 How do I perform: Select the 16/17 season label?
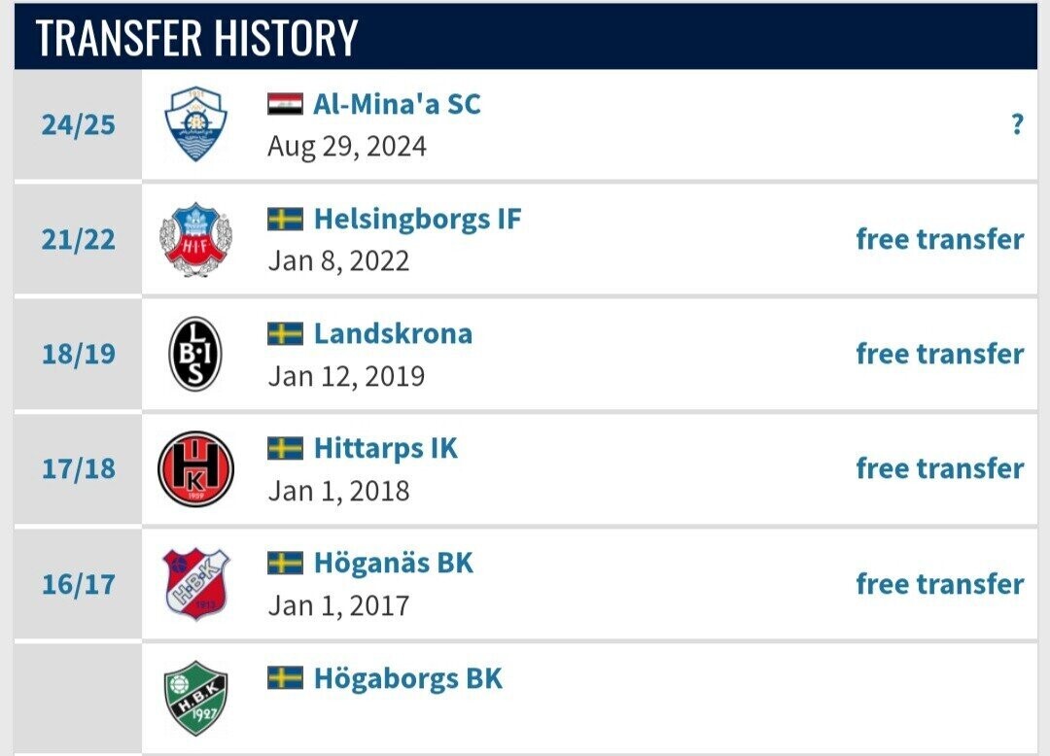[78, 584]
